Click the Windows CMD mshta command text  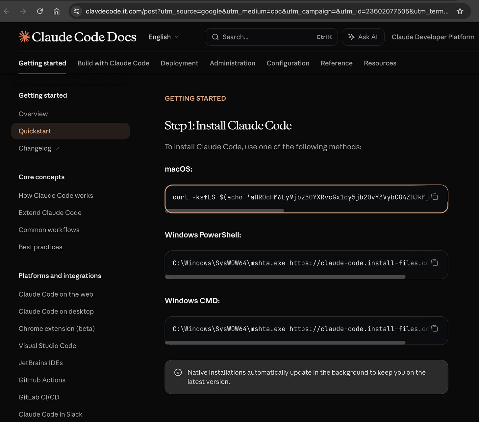[301, 329]
